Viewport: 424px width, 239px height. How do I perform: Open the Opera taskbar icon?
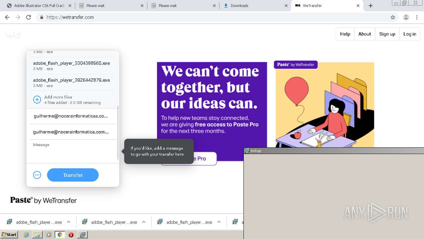[71, 235]
